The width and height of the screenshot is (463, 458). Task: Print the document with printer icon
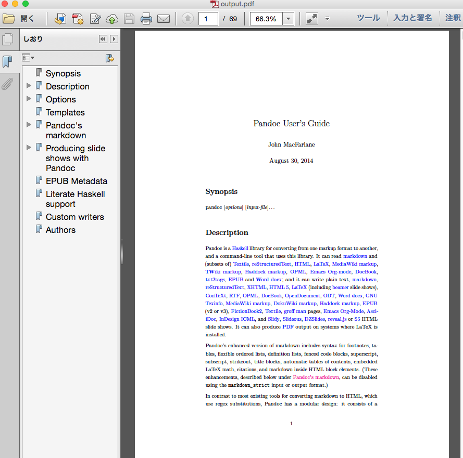[146, 19]
